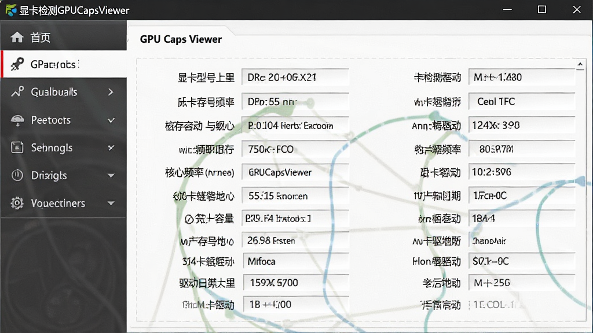Click the power icon beside Drixigls
This screenshot has height=333, width=593.
pos(17,175)
